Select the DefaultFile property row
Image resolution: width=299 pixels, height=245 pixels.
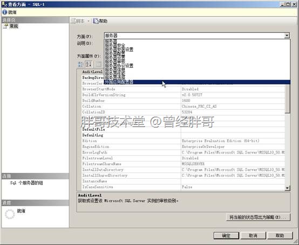click(x=184, y=129)
